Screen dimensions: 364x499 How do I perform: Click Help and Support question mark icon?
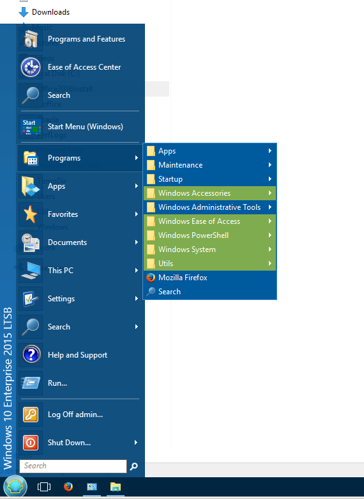[31, 355]
